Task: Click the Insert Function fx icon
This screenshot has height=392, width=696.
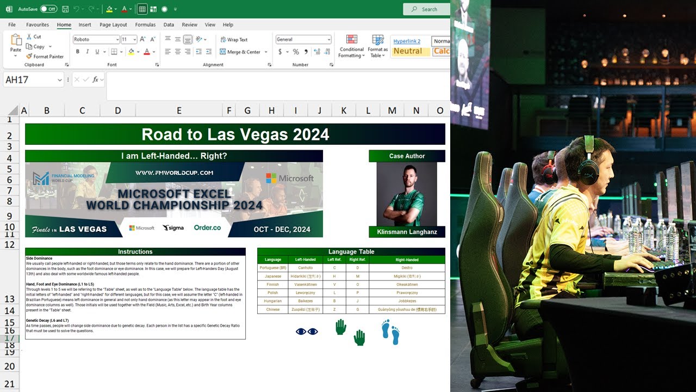Action: (95, 79)
